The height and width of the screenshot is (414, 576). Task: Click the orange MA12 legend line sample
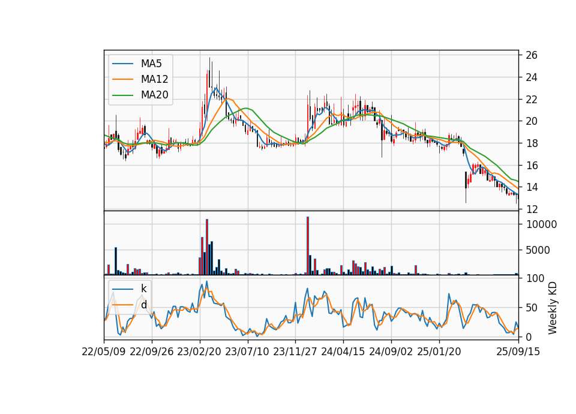(x=122, y=79)
